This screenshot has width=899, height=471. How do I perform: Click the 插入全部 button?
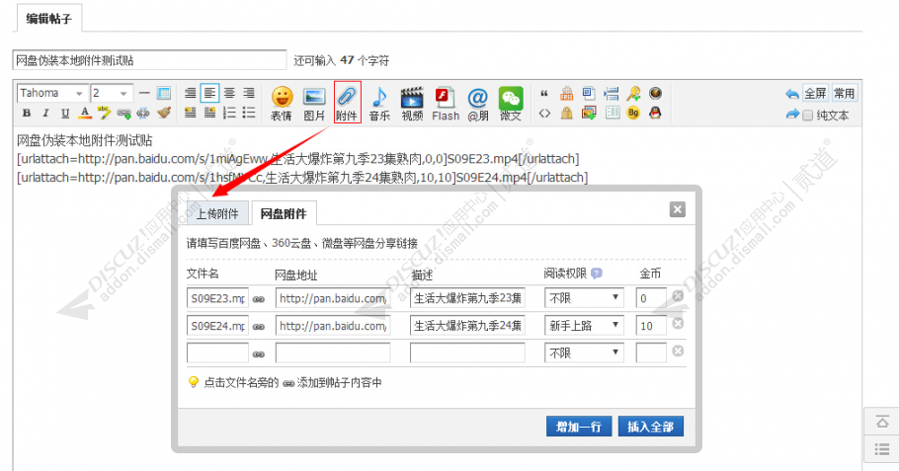point(651,427)
